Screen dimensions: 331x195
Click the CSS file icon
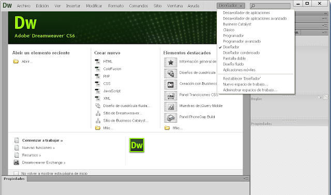pyautogui.click(x=98, y=84)
